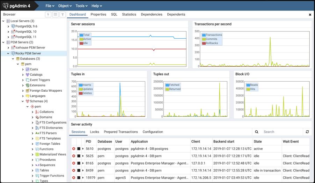Terminate session with PID 5610
The width and height of the screenshot is (315, 183).
coord(74,149)
